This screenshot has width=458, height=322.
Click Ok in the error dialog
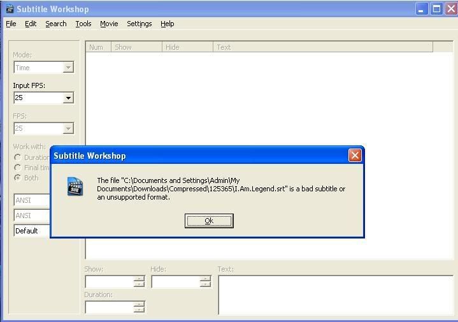coord(209,221)
